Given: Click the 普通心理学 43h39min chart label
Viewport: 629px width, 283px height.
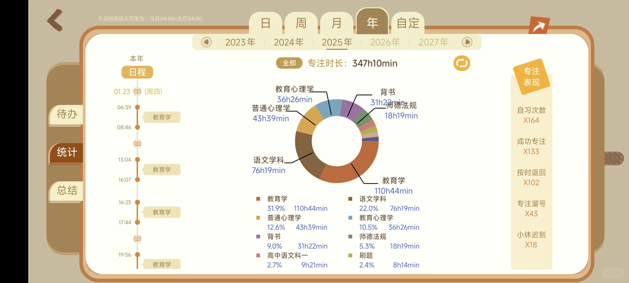Looking at the screenshot, I should 271,113.
